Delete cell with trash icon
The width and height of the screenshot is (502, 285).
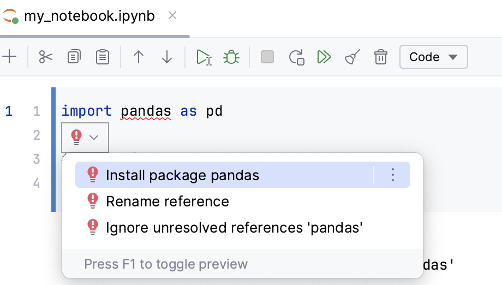click(381, 57)
